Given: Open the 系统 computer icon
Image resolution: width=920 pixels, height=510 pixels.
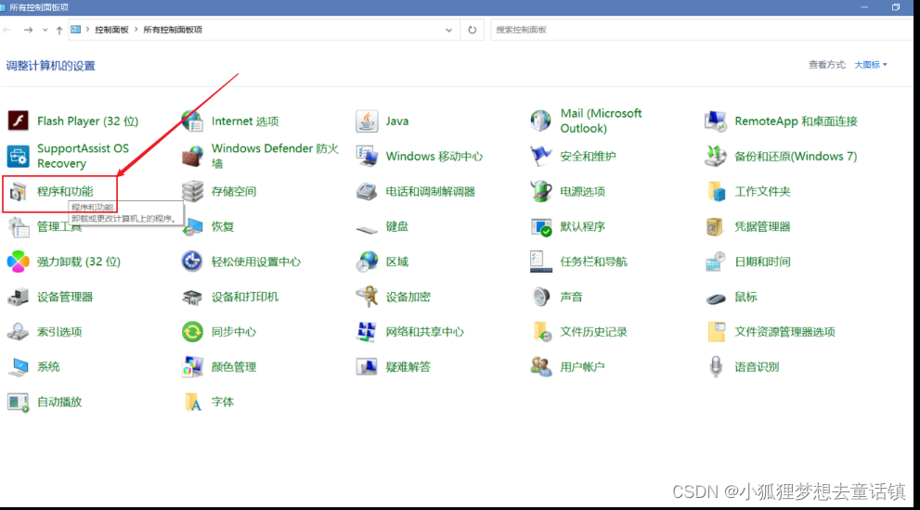Looking at the screenshot, I should (19, 367).
